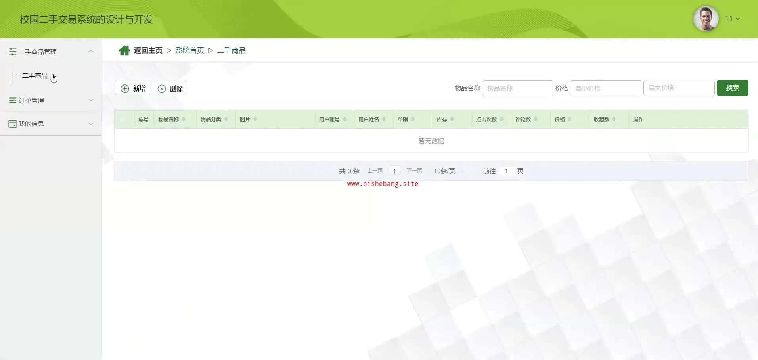Sort table by 用户姓名 column arrows

tap(384, 119)
